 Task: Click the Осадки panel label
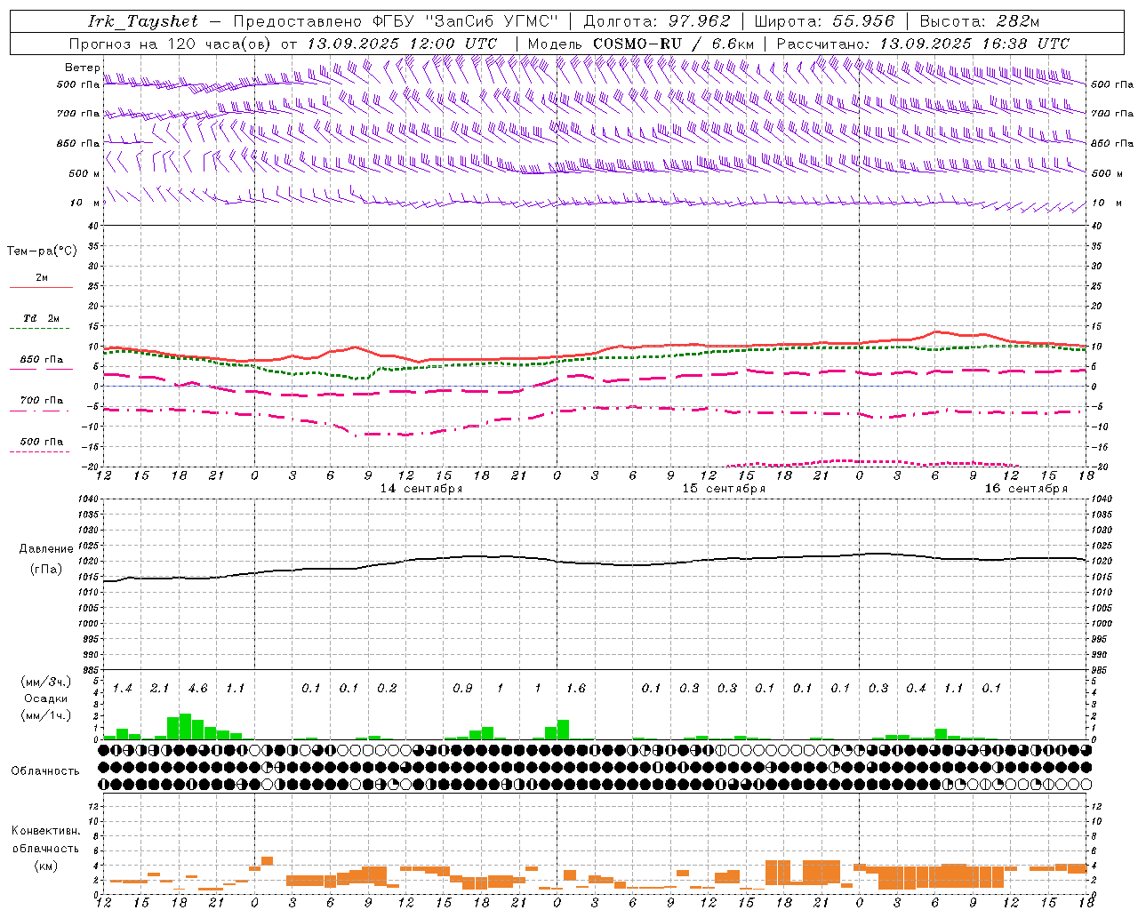pyautogui.click(x=46, y=698)
